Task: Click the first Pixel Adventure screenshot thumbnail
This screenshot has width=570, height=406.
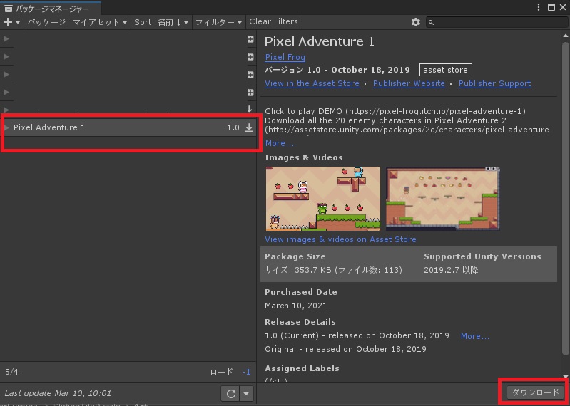Action: click(x=322, y=198)
